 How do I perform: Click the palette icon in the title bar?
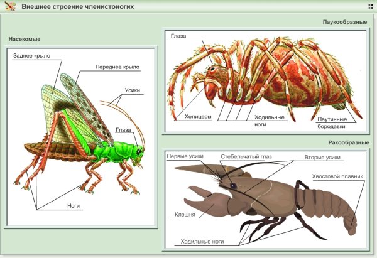pos(10,6)
